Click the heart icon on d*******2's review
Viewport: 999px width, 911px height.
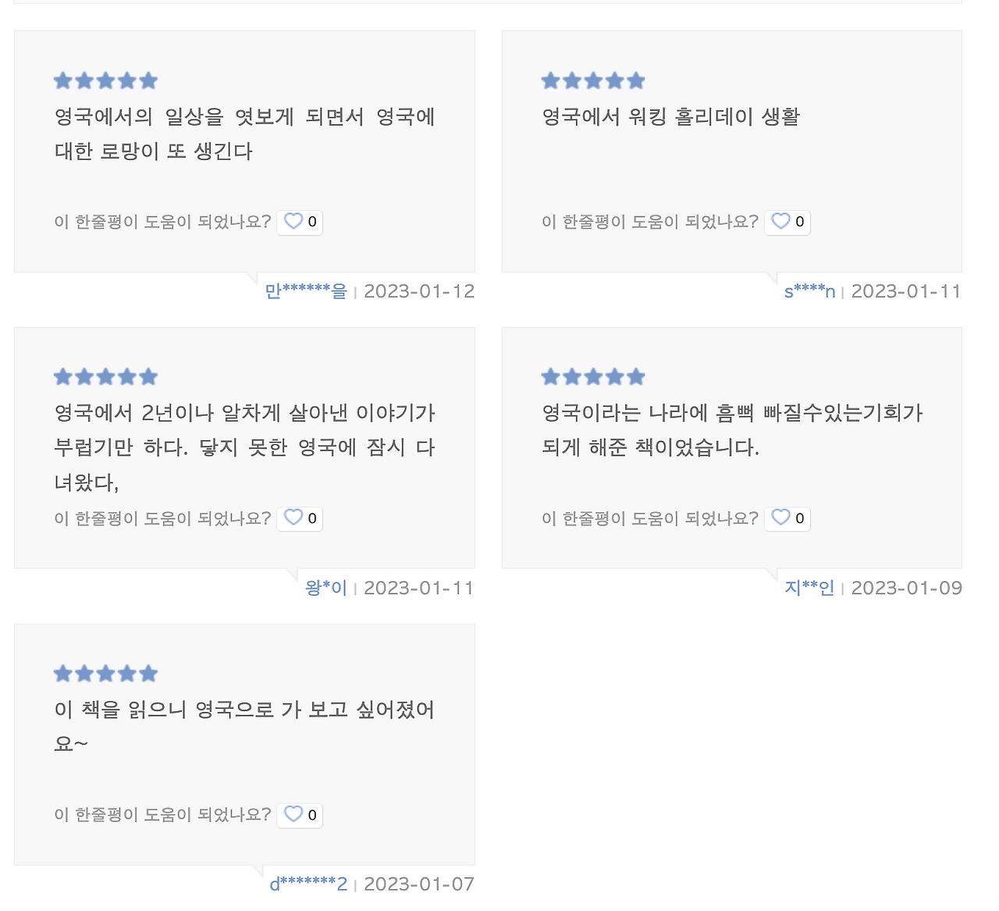293,815
